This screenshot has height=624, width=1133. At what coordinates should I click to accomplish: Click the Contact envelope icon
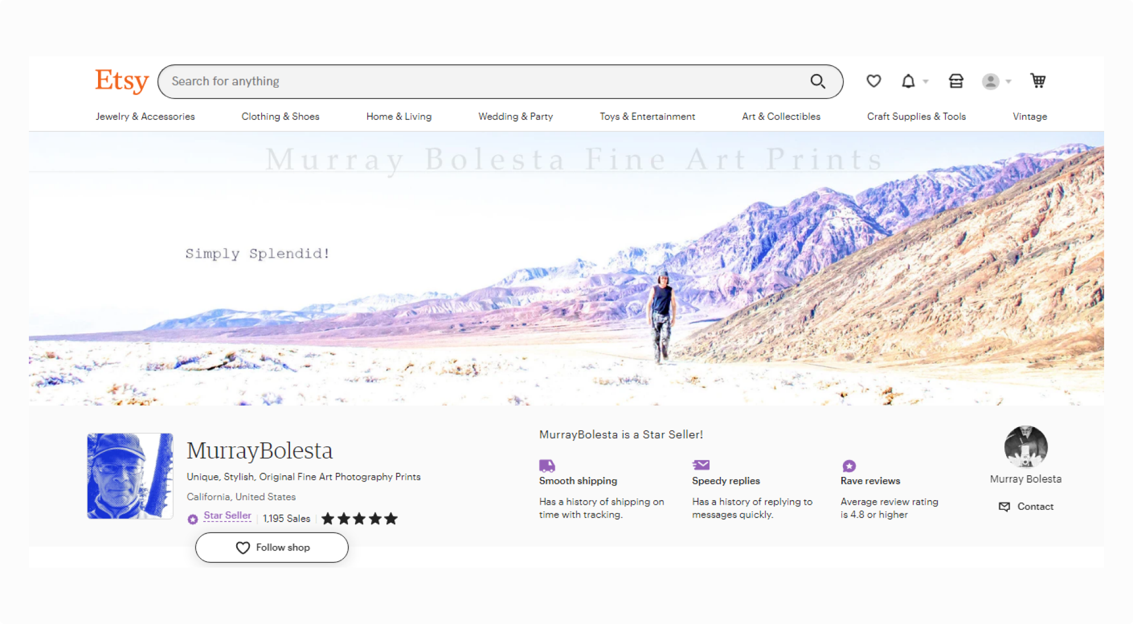(x=1004, y=506)
